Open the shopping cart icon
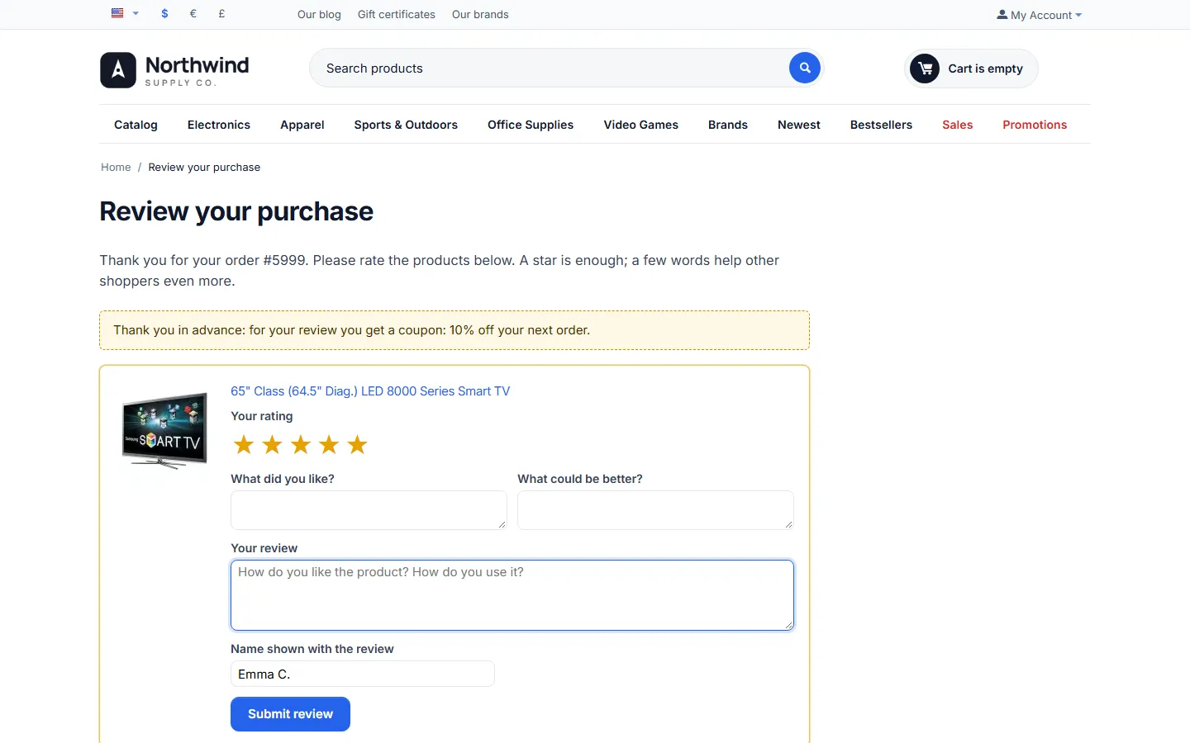This screenshot has height=743, width=1190. [925, 69]
